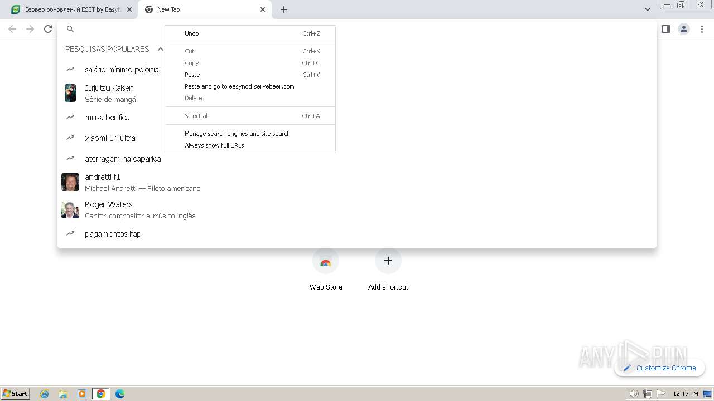Pick the musa benfica suggestion

point(357,118)
